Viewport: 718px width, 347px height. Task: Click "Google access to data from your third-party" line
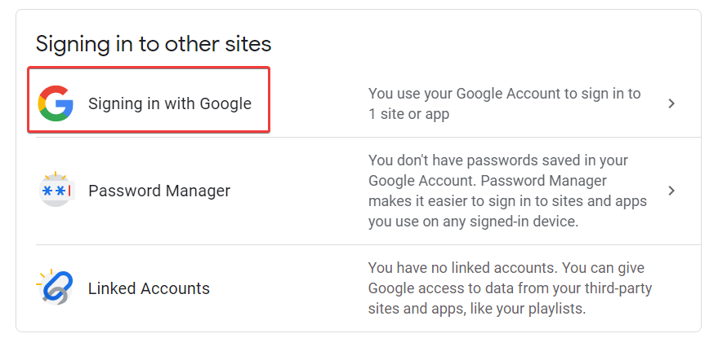(x=510, y=288)
